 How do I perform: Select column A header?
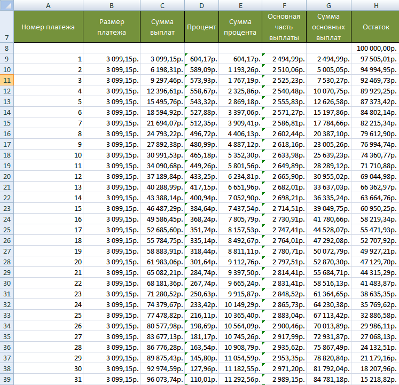[x=49, y=5]
